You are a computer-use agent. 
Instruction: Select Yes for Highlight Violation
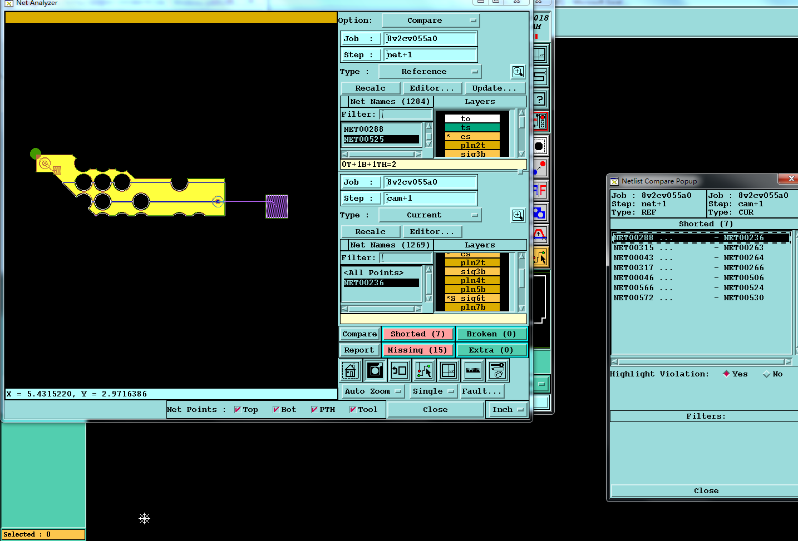point(726,374)
